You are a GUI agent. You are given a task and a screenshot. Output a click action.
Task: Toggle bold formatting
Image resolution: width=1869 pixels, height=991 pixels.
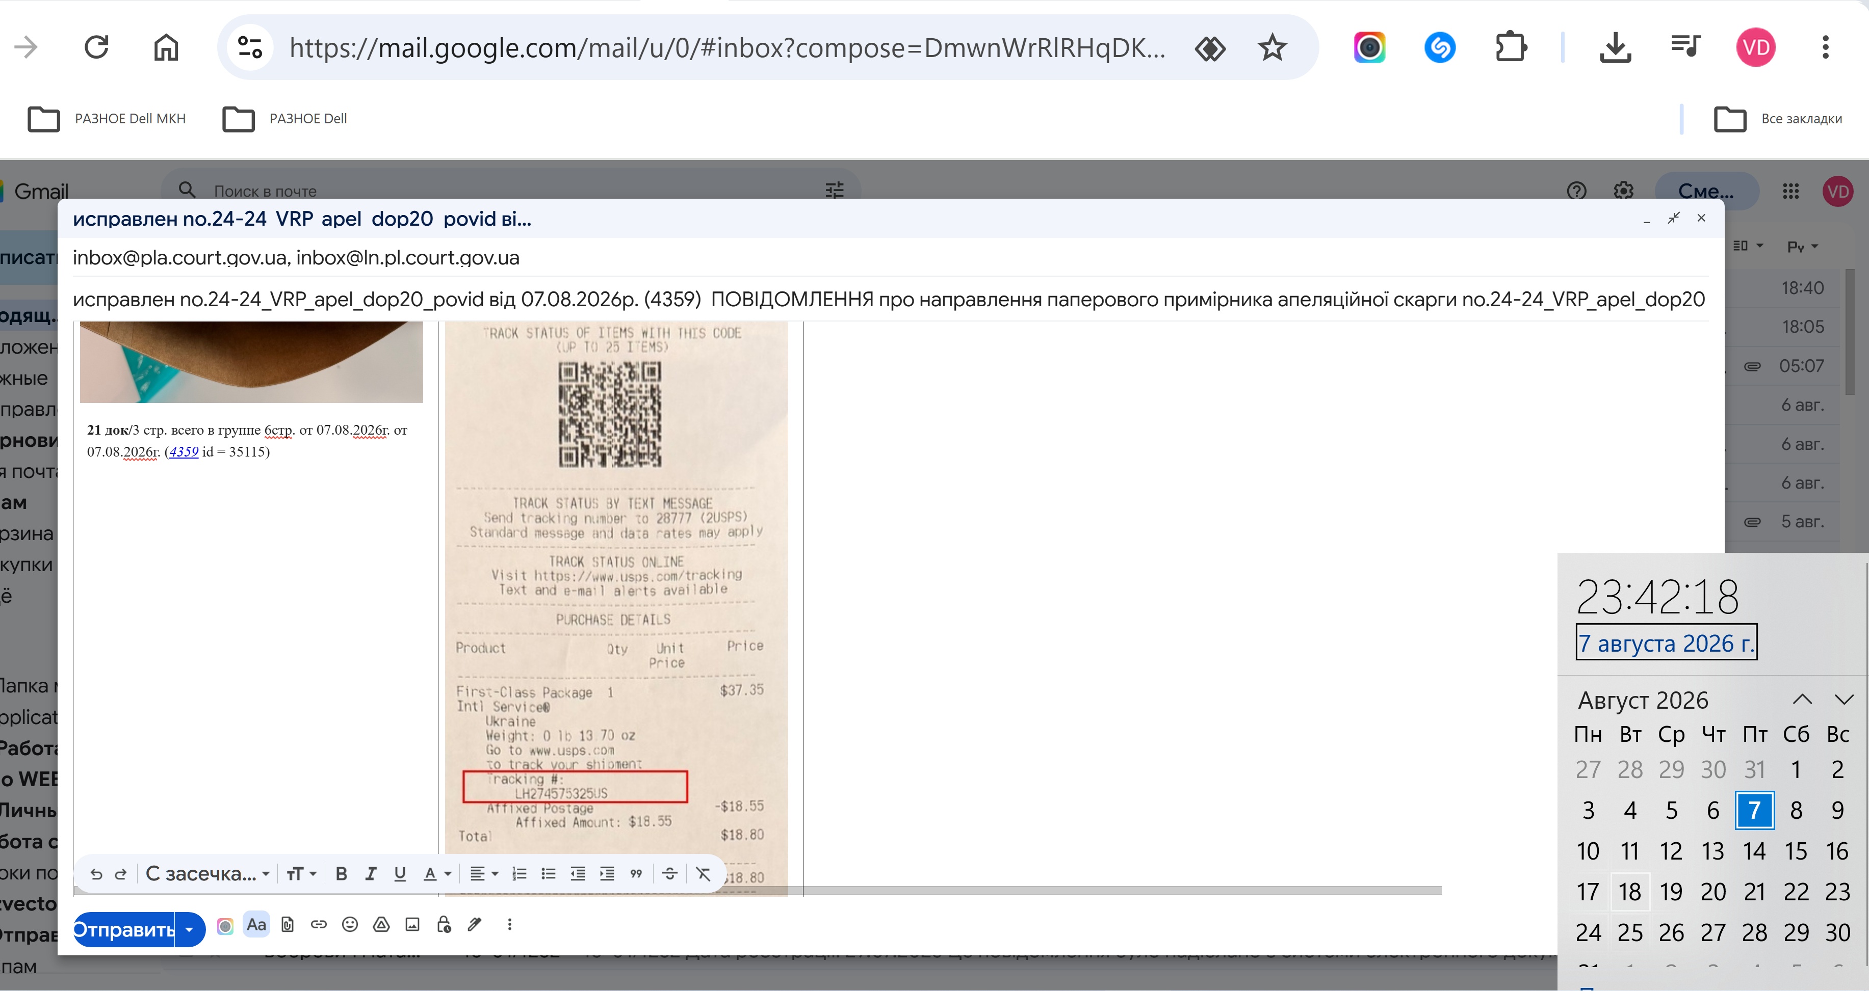(341, 874)
